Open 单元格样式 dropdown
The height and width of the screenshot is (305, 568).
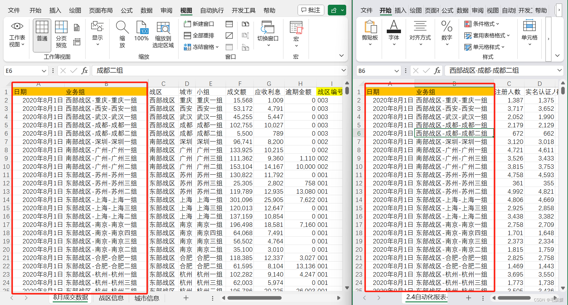coord(484,47)
